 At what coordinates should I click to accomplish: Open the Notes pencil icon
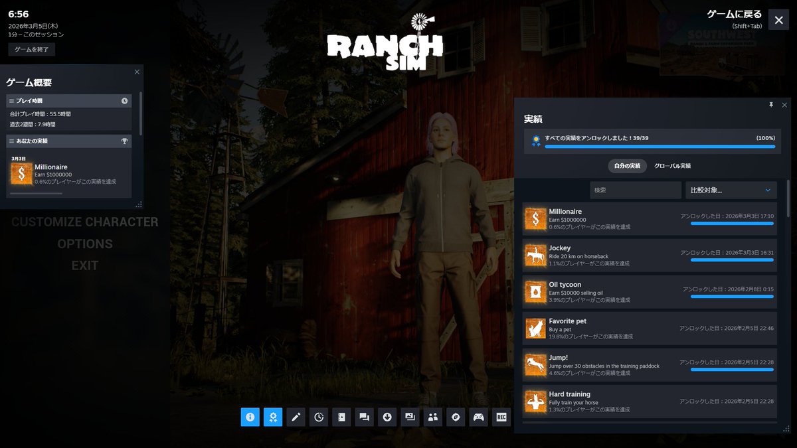tap(296, 417)
